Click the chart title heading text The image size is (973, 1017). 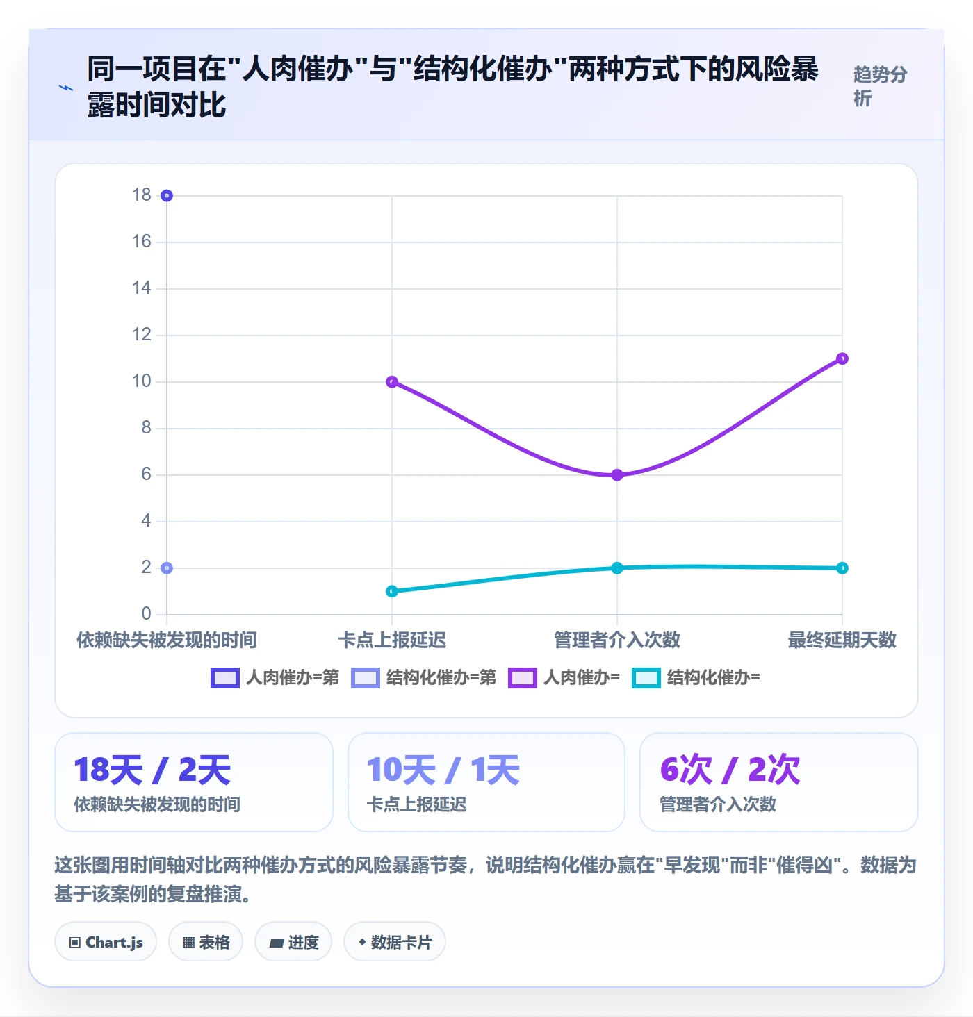453,87
